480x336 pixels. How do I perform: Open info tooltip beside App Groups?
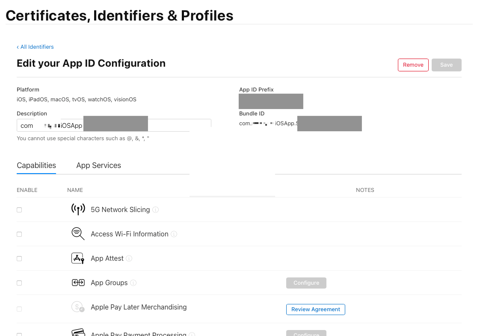click(x=133, y=283)
